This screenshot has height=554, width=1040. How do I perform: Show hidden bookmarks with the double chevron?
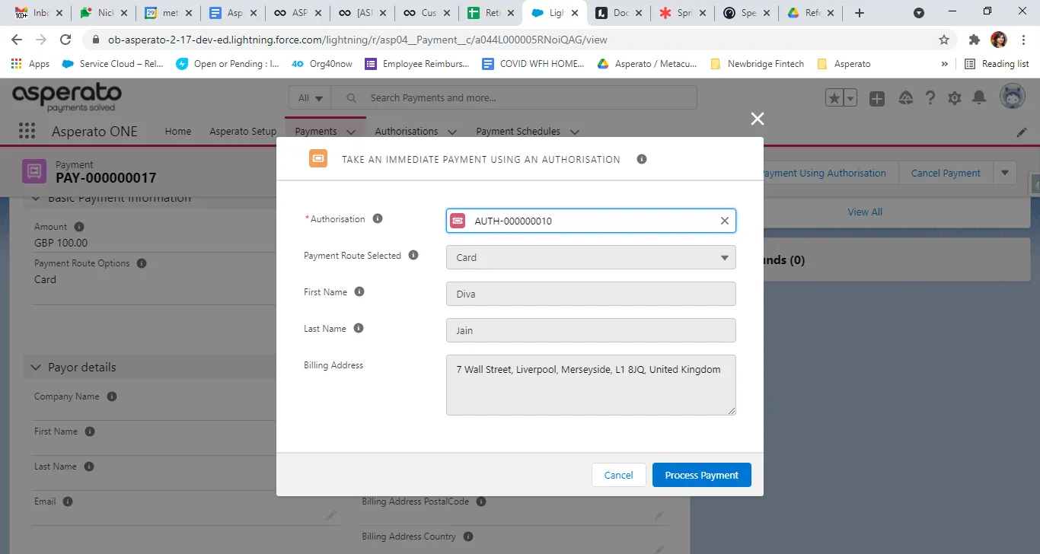pos(945,64)
